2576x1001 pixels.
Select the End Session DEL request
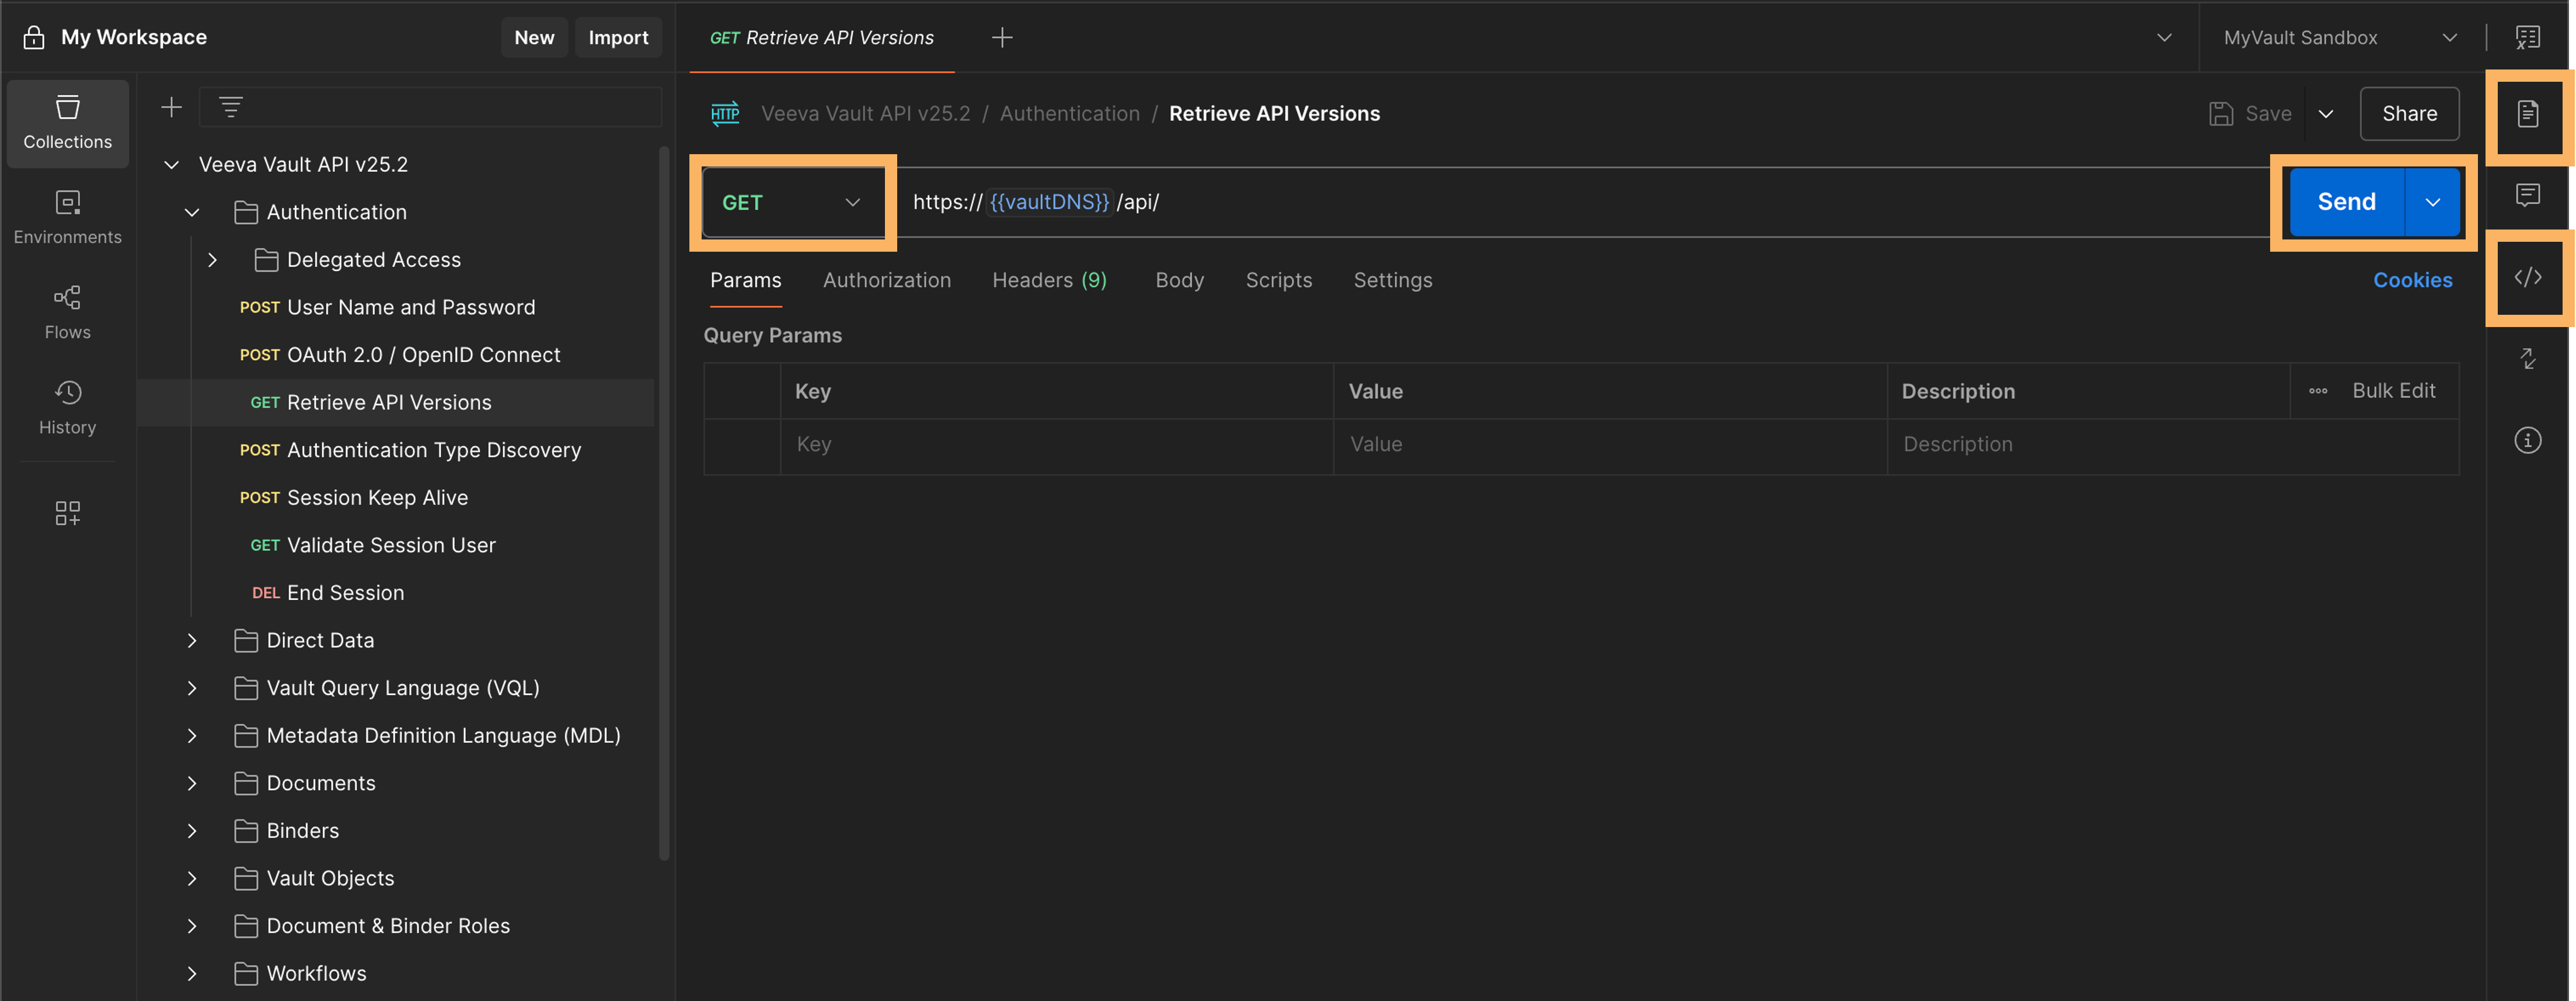pos(345,593)
